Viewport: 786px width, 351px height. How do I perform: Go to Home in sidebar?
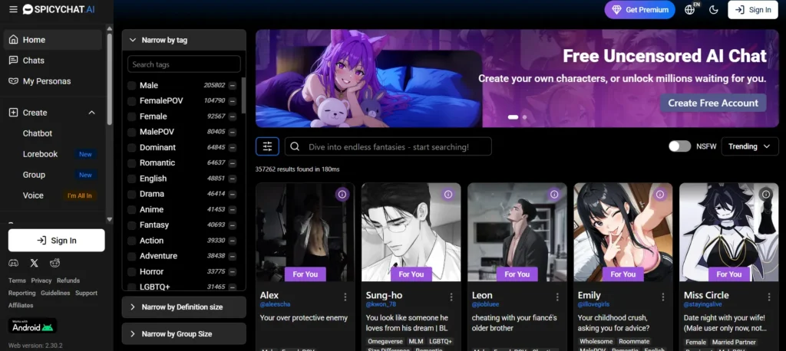53,40
